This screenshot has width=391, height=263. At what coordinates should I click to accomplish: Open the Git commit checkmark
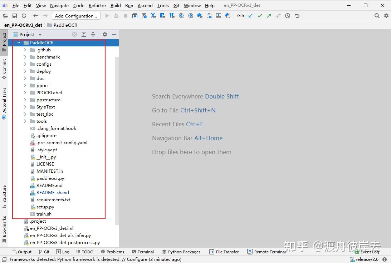[260, 16]
